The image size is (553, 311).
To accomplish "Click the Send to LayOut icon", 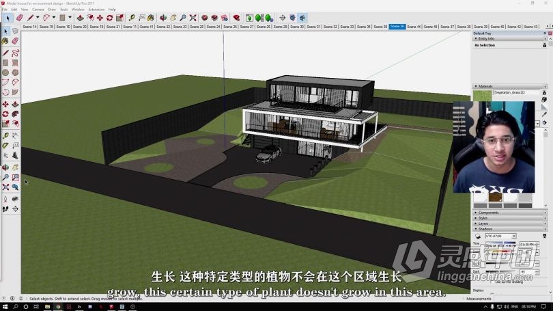I will 225,18.
